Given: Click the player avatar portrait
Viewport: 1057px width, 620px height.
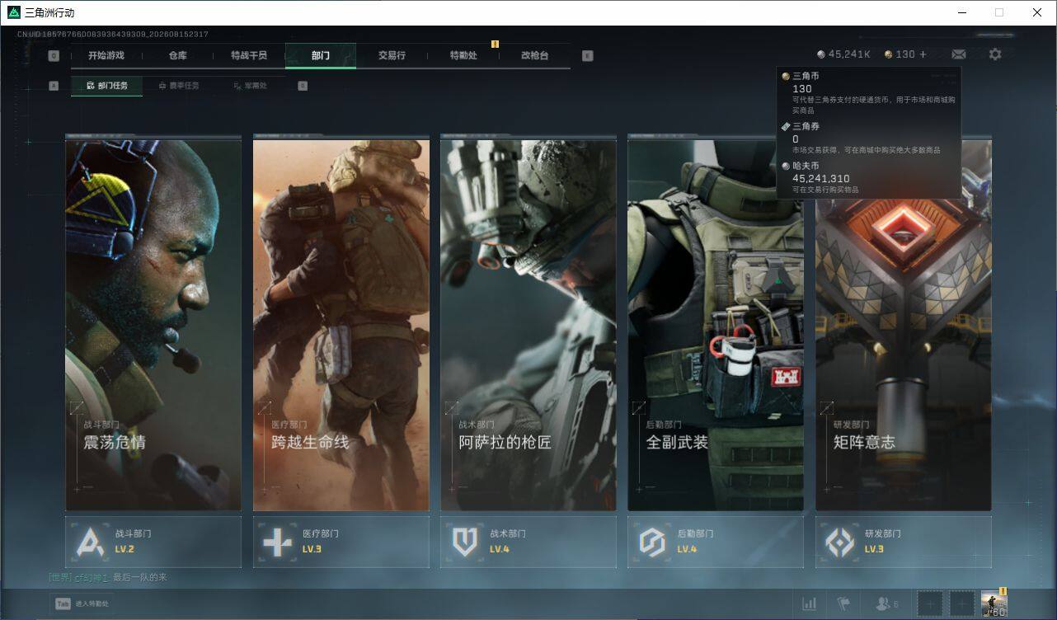Looking at the screenshot, I should 994,604.
